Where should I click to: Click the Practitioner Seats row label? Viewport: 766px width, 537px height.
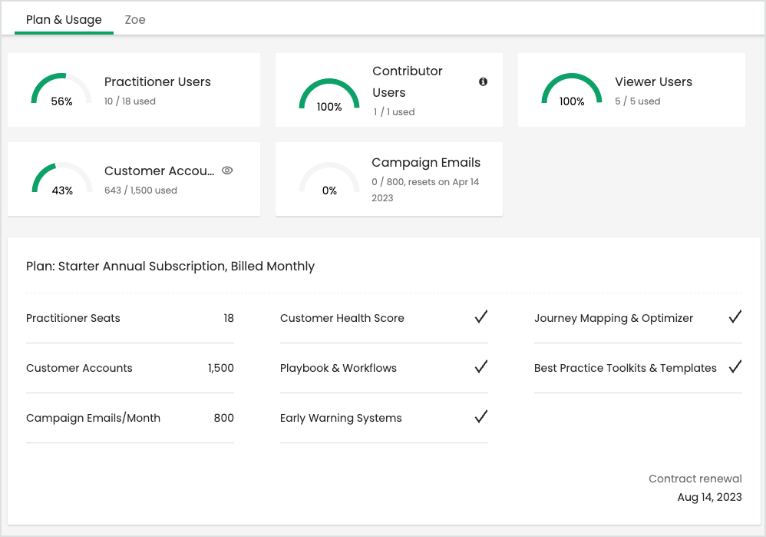click(x=73, y=318)
